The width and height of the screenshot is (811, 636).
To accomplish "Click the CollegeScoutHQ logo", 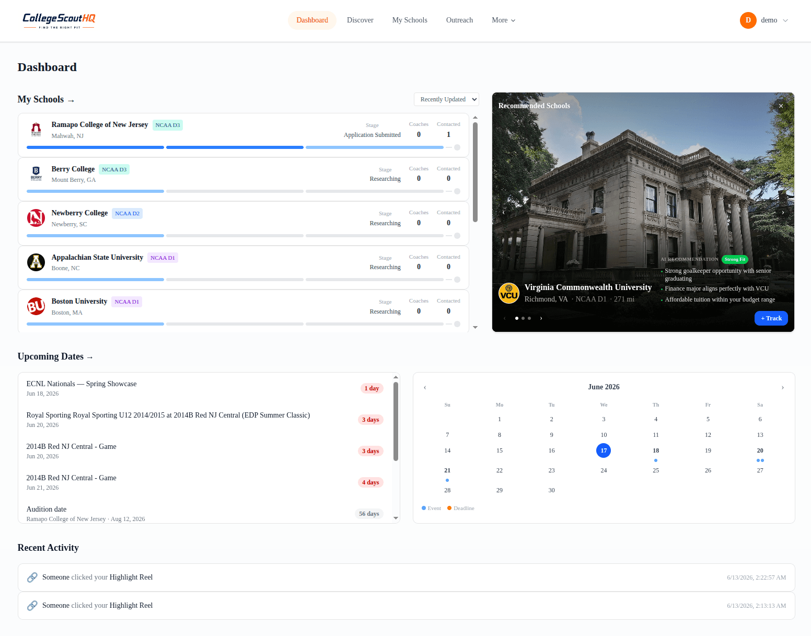I will pos(59,20).
